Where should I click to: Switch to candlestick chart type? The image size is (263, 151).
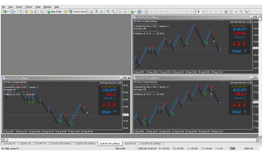click(97, 12)
